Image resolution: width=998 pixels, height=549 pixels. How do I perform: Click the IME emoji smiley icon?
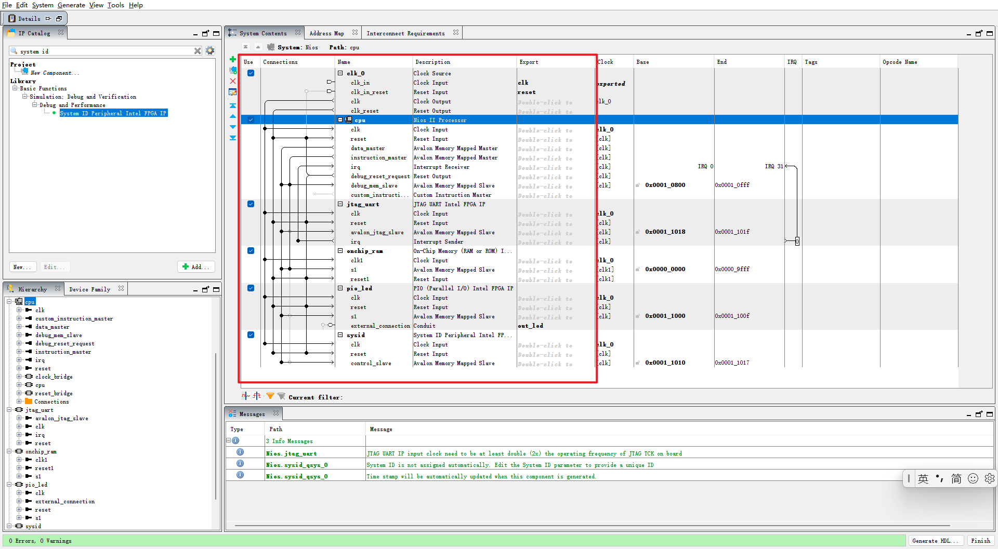click(973, 478)
